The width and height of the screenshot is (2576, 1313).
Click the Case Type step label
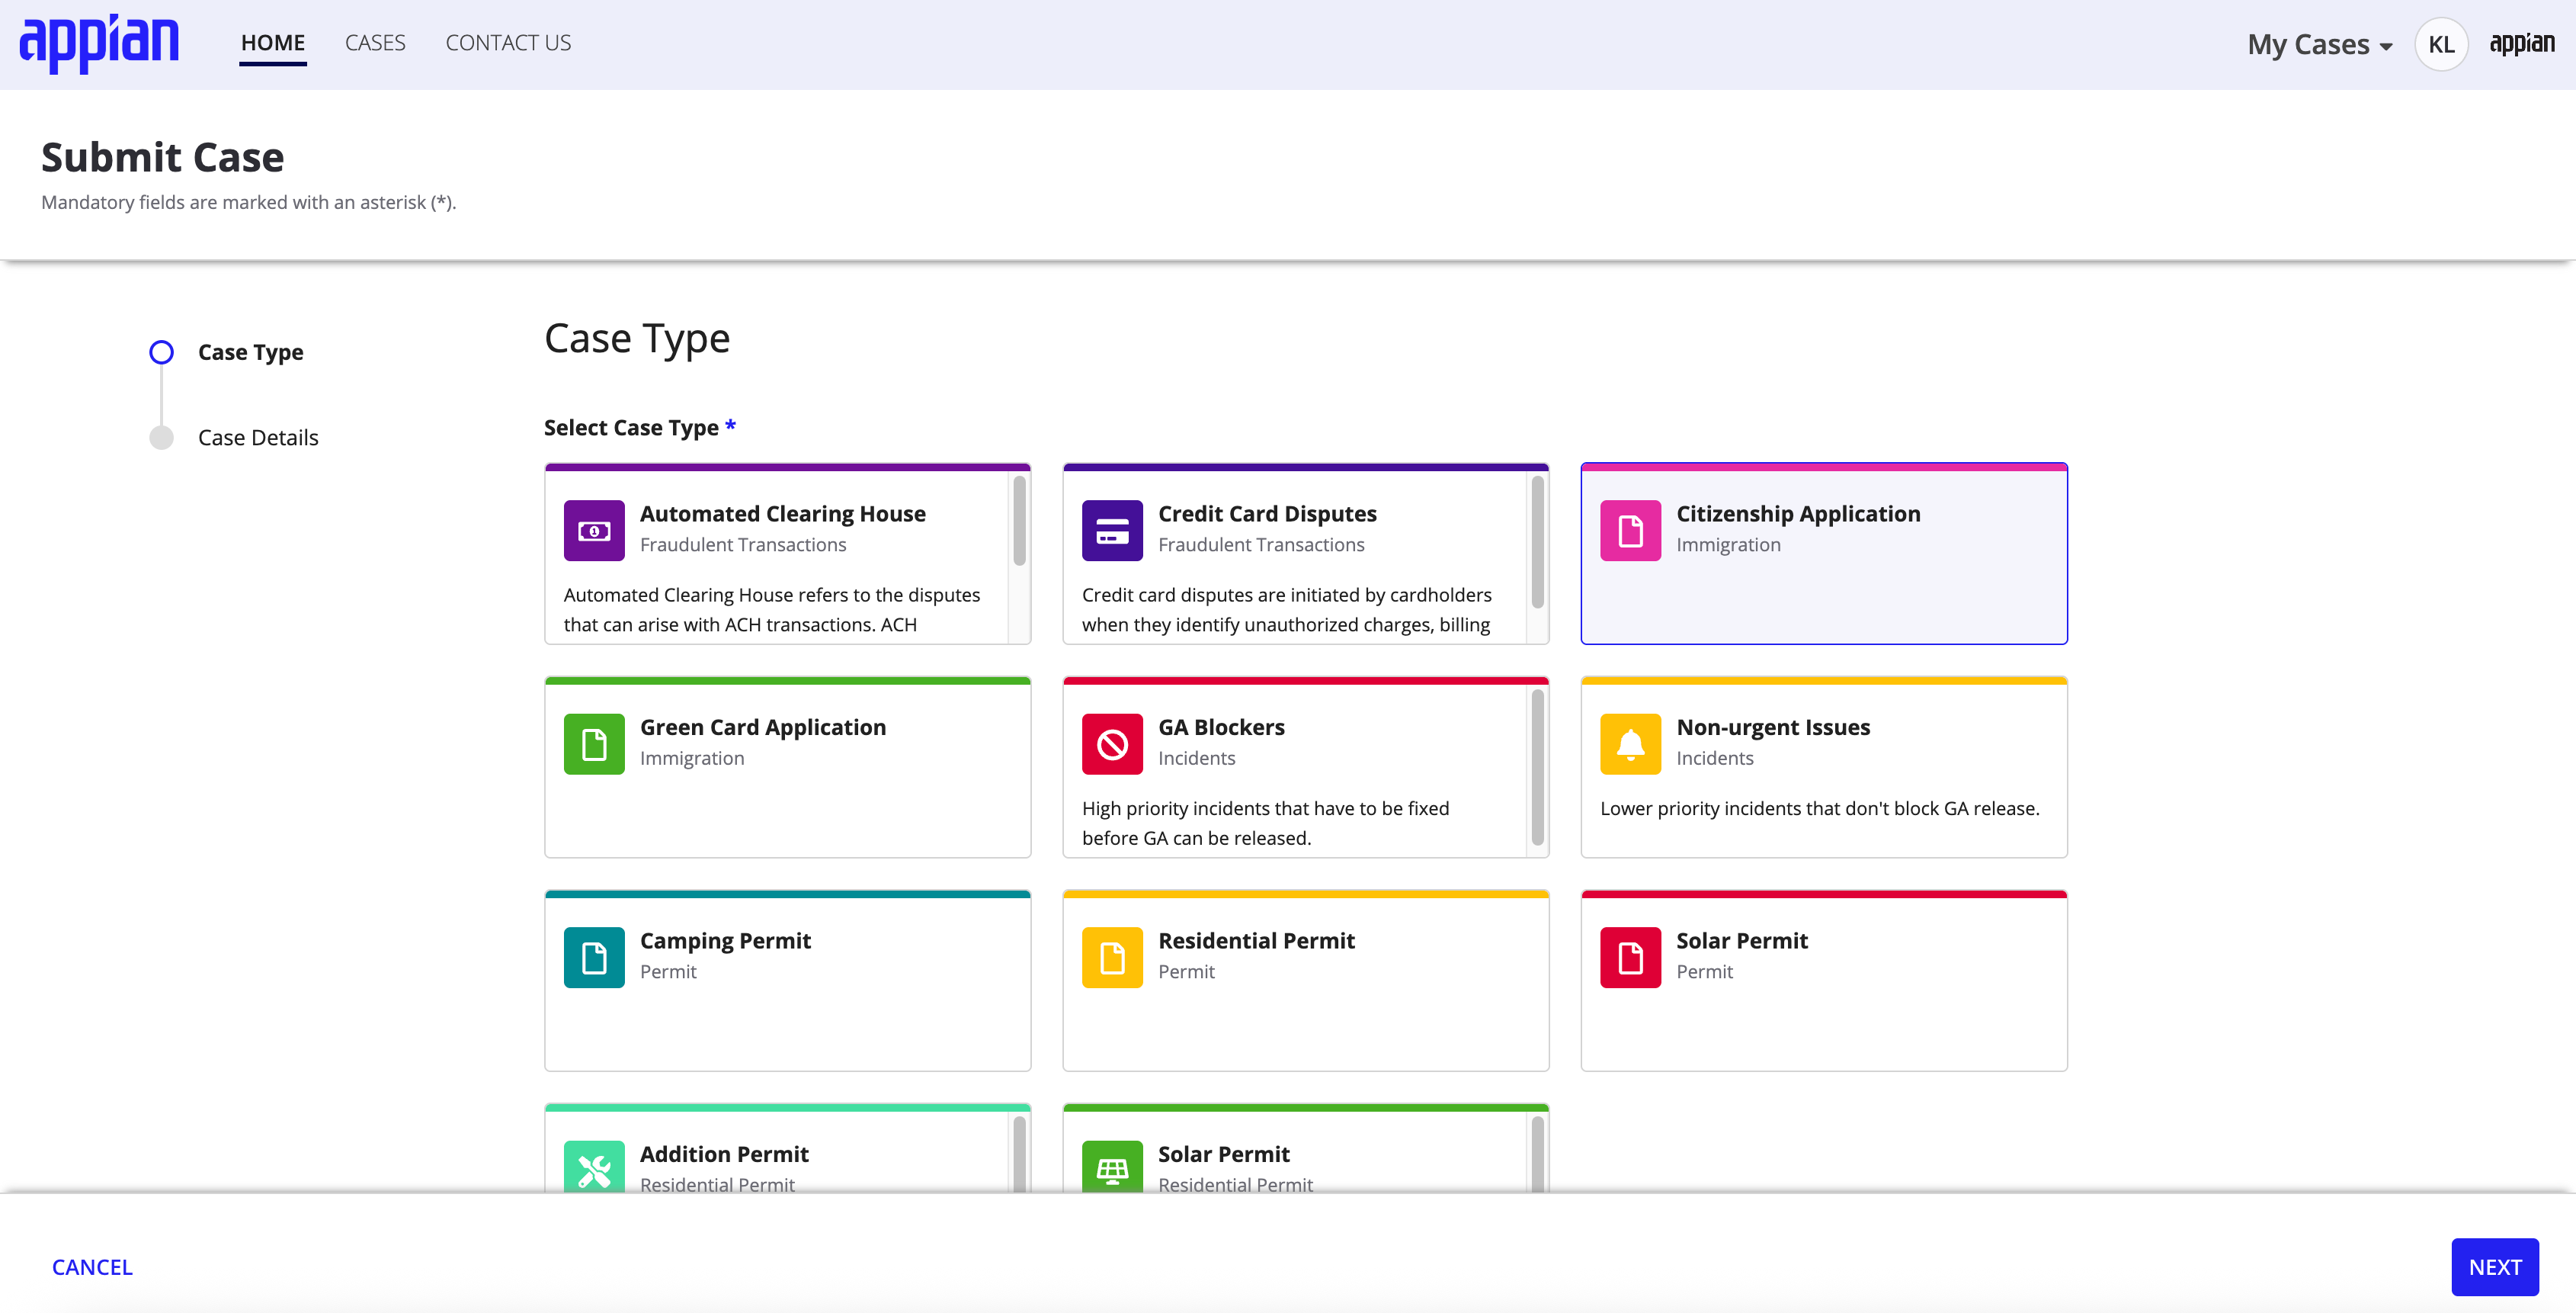tap(250, 352)
